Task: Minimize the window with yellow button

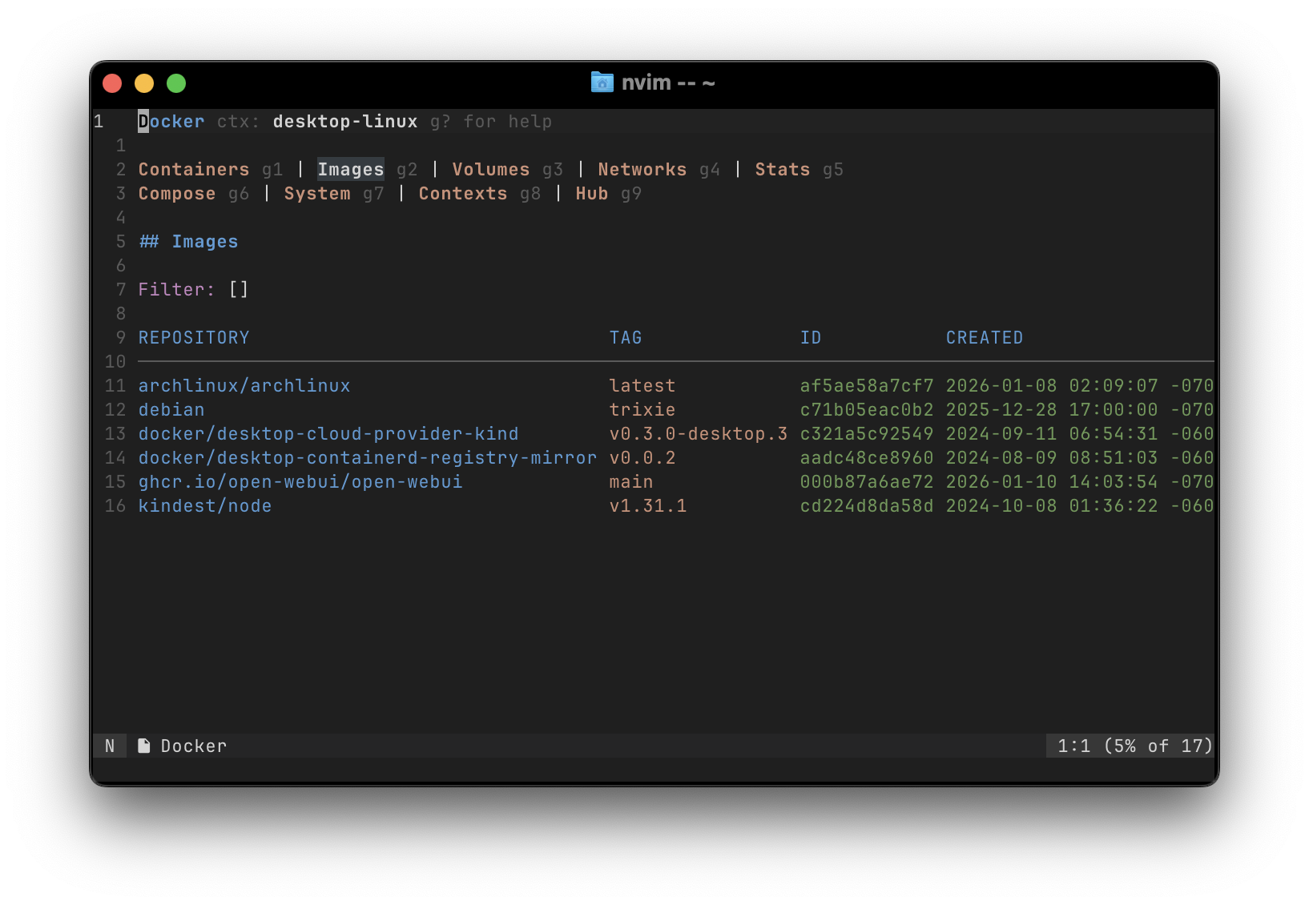Action: click(x=144, y=83)
